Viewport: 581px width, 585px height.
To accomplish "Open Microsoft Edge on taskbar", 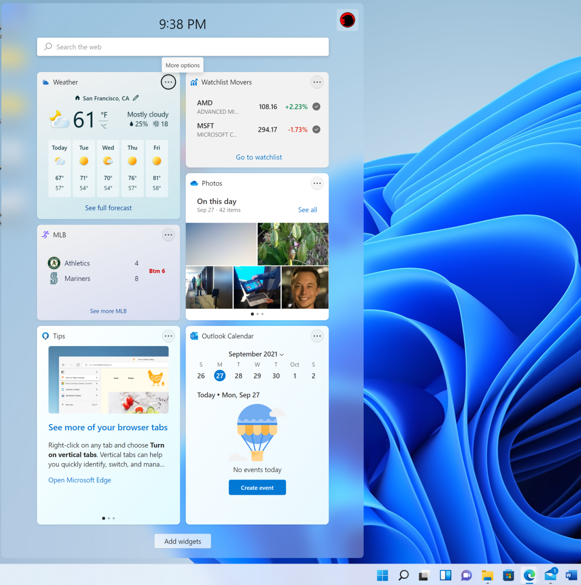I will [529, 575].
